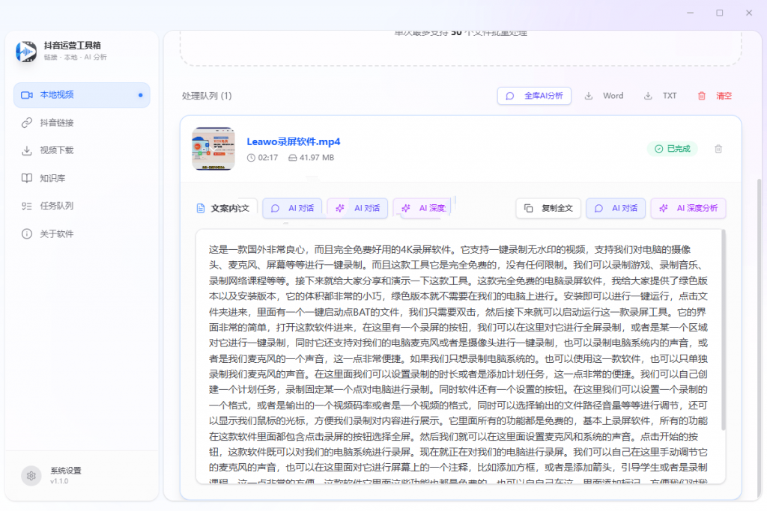The image size is (767, 511).
Task: Click the 抖音运营工具箱 app logo
Action: 26,52
